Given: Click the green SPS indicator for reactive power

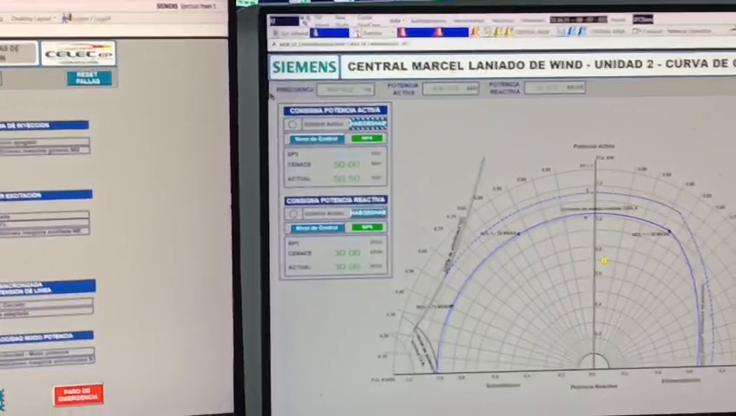Looking at the screenshot, I should (367, 227).
